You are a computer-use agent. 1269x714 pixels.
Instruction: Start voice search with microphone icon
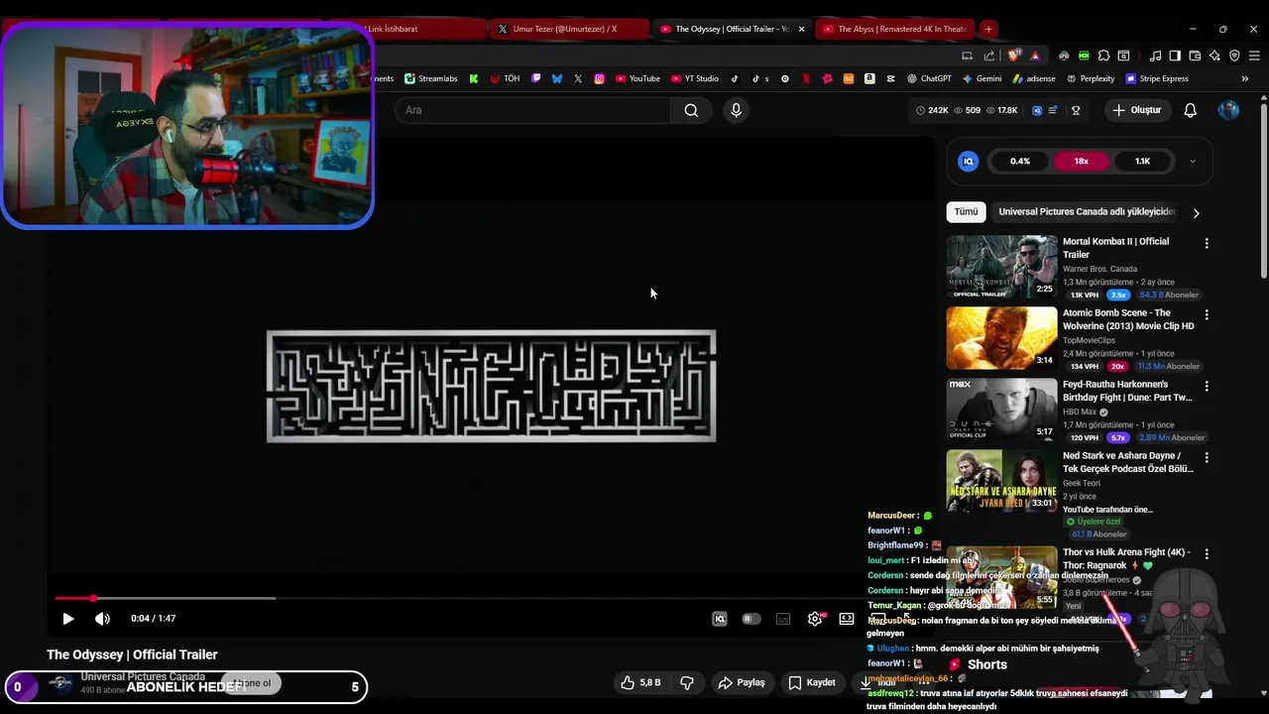pyautogui.click(x=736, y=110)
